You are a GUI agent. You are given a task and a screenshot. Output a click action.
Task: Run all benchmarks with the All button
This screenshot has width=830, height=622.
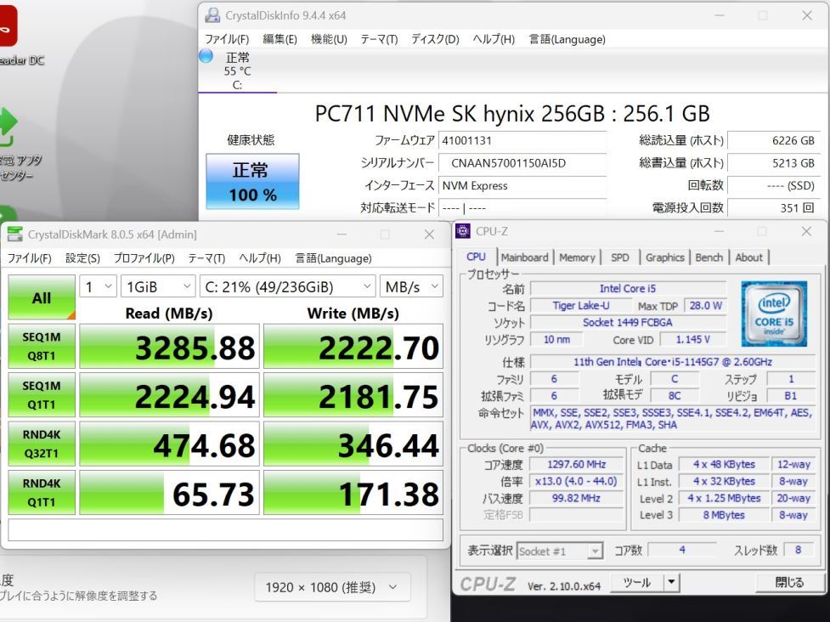point(42,298)
